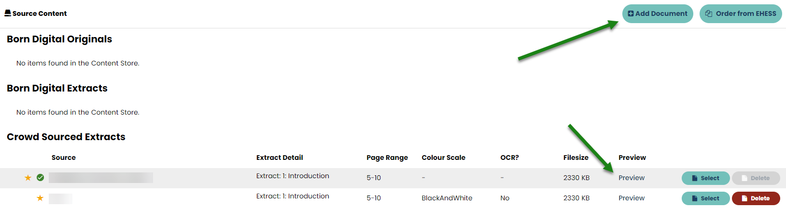The image size is (786, 209).
Task: Click the Order from EHESS button
Action: point(740,13)
